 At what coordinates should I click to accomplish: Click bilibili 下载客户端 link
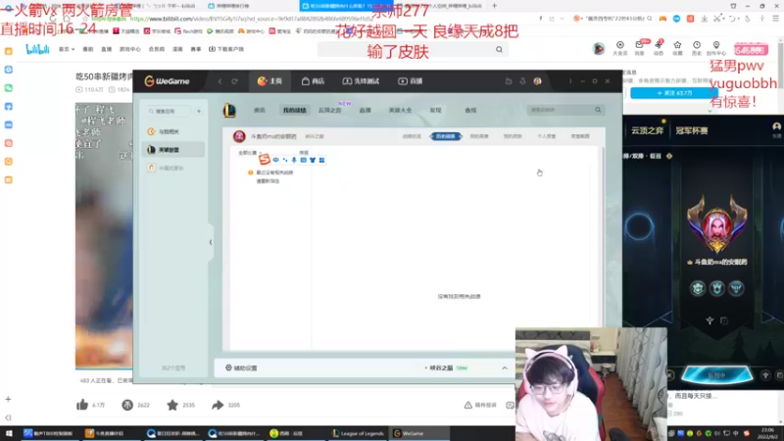pyautogui.click(x=226, y=49)
